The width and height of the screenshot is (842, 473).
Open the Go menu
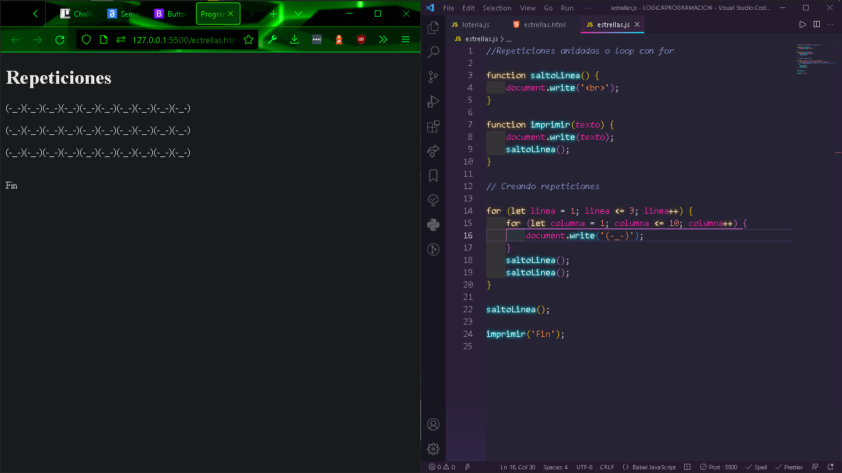[x=548, y=8]
